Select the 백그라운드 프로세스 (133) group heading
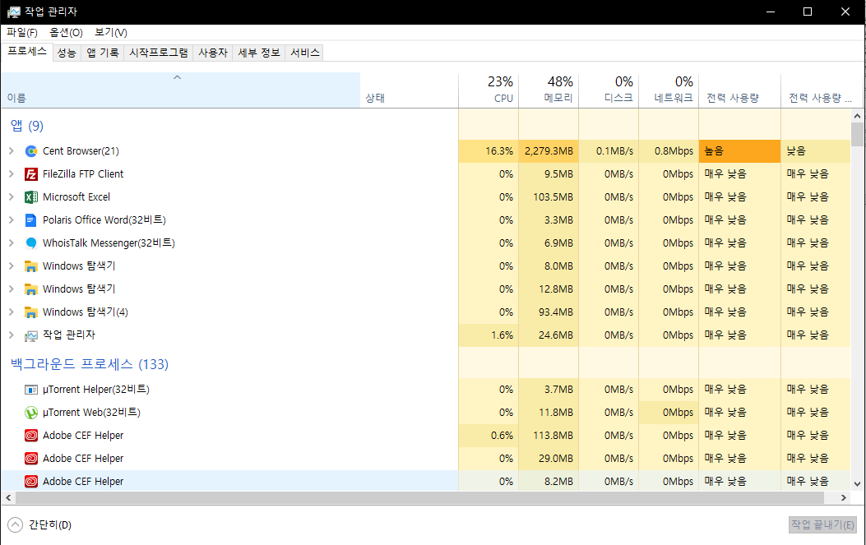 (x=90, y=364)
